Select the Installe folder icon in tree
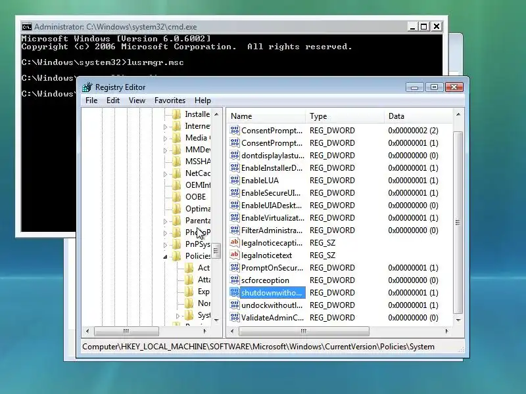This screenshot has height=394, width=526. tap(177, 114)
